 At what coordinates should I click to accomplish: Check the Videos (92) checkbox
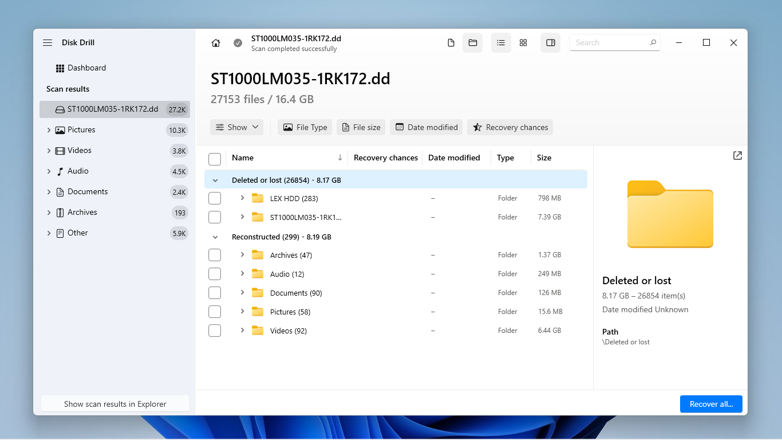(215, 331)
